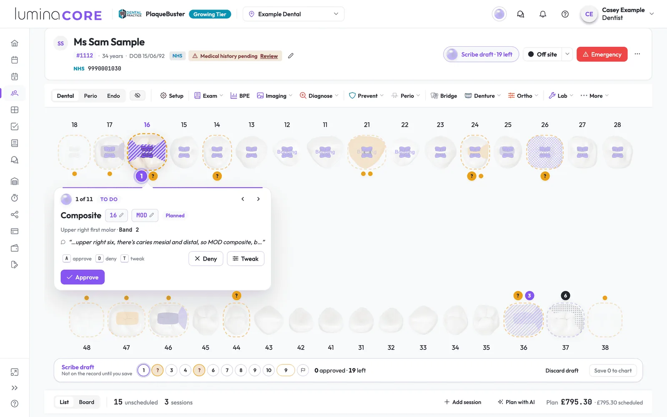Click the flag icon in scribe draft bar

click(303, 370)
